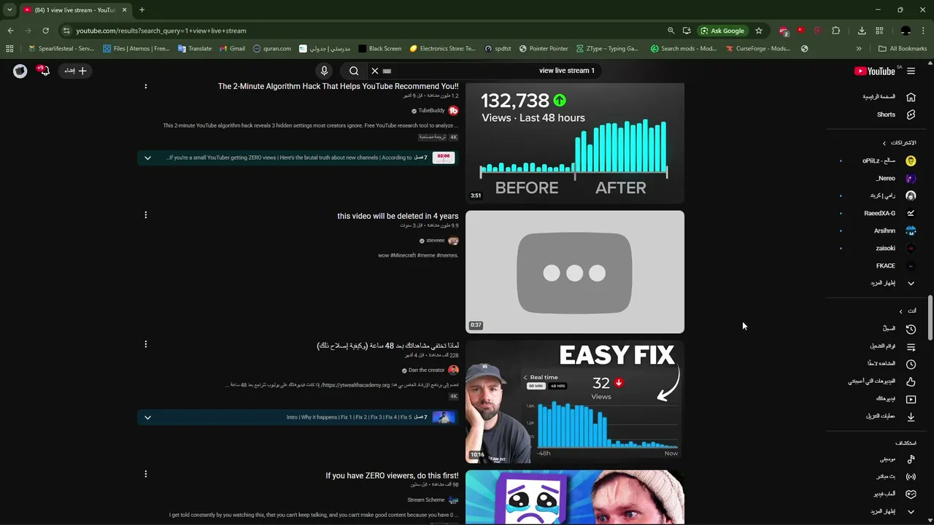Image resolution: width=934 pixels, height=525 pixels.
Task: Open options for 'this video will be deleted' video
Action: 145,215
